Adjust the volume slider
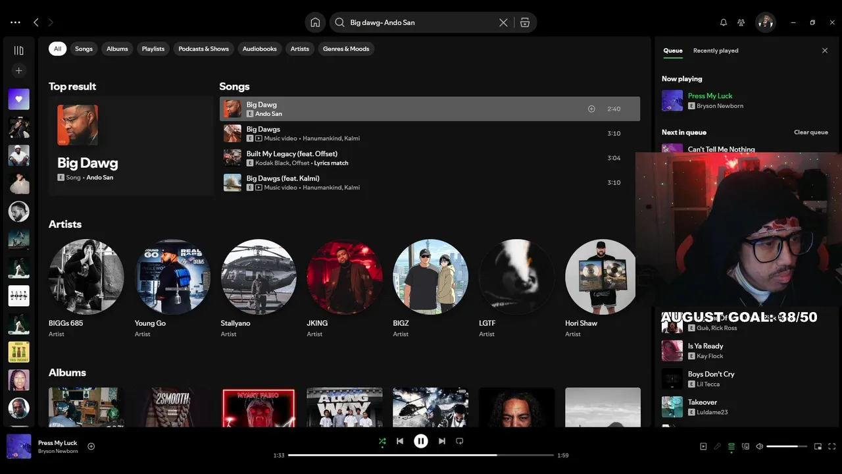842x474 pixels. click(x=787, y=446)
